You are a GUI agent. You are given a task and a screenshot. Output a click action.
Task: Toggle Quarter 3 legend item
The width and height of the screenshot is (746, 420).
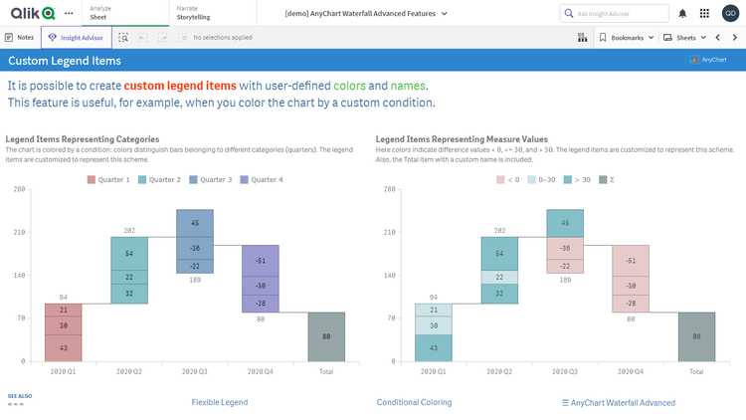(x=209, y=179)
